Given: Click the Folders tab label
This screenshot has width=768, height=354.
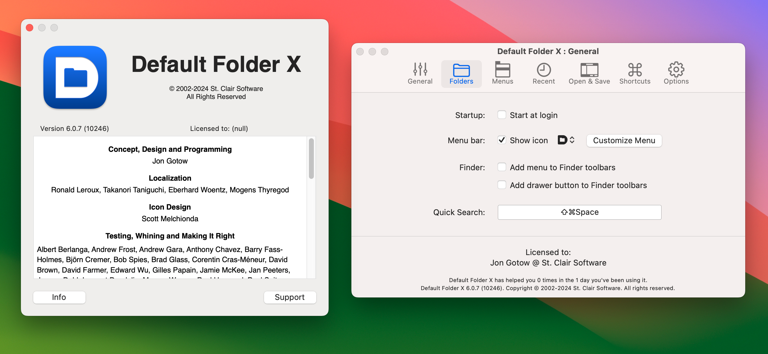Looking at the screenshot, I should point(460,81).
